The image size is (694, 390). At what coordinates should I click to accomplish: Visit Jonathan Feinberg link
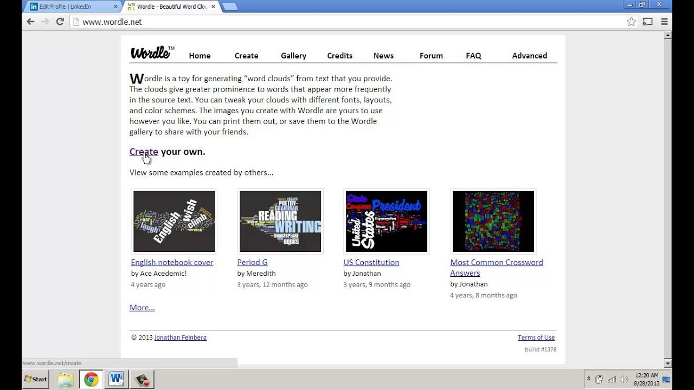(x=180, y=337)
